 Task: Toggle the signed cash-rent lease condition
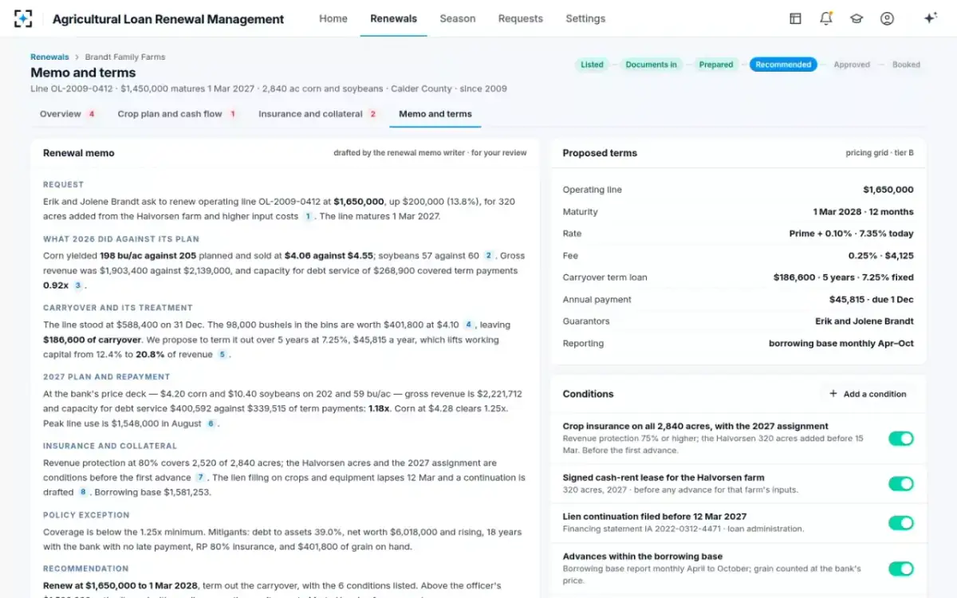click(x=901, y=483)
